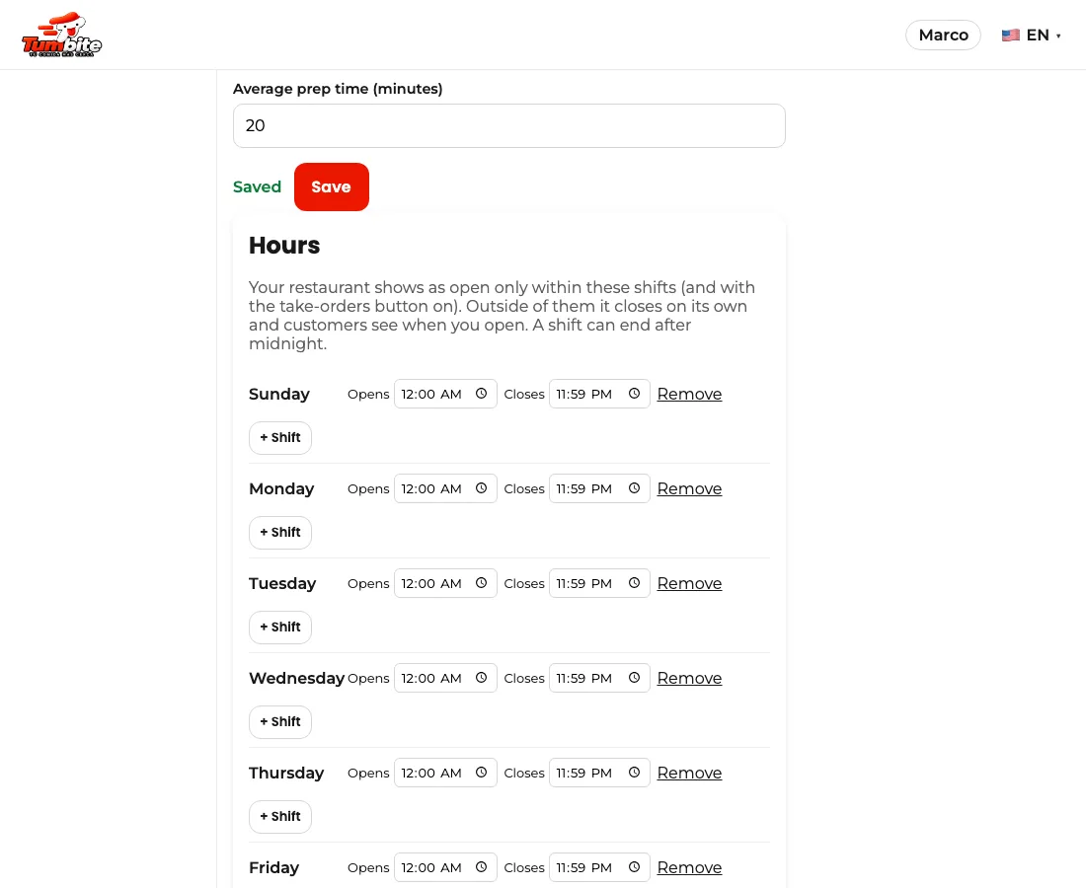Open Marco account menu
Screen dimensions: 1086x888
point(943,36)
